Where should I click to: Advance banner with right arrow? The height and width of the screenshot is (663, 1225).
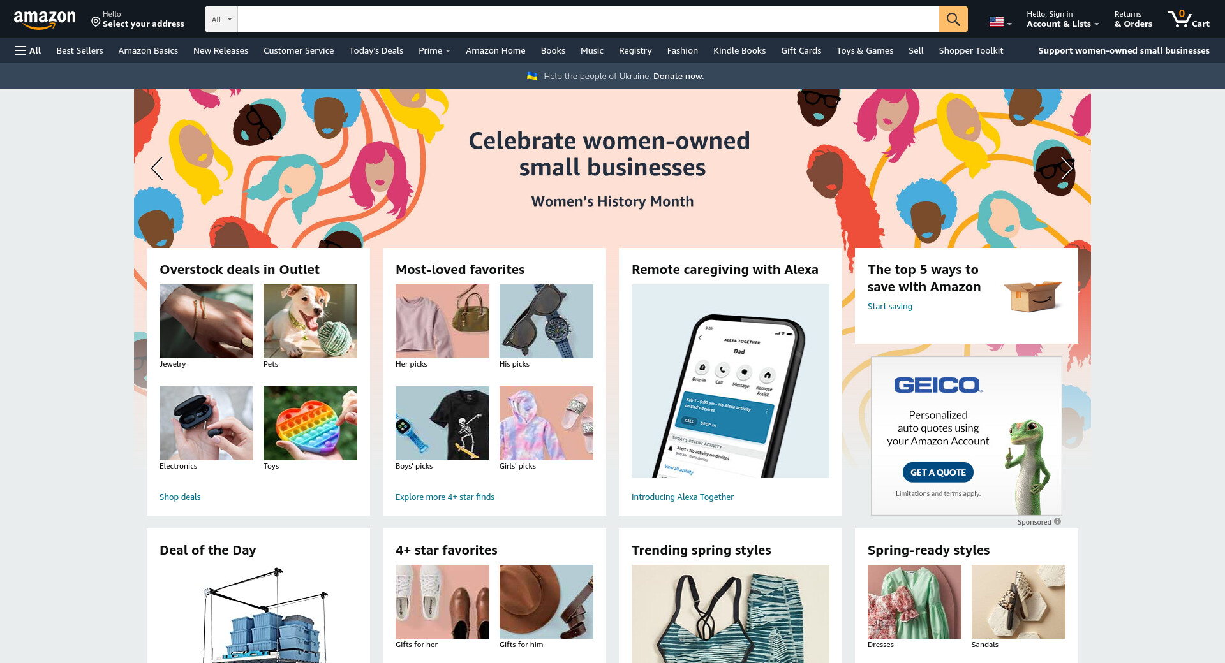pos(1067,168)
